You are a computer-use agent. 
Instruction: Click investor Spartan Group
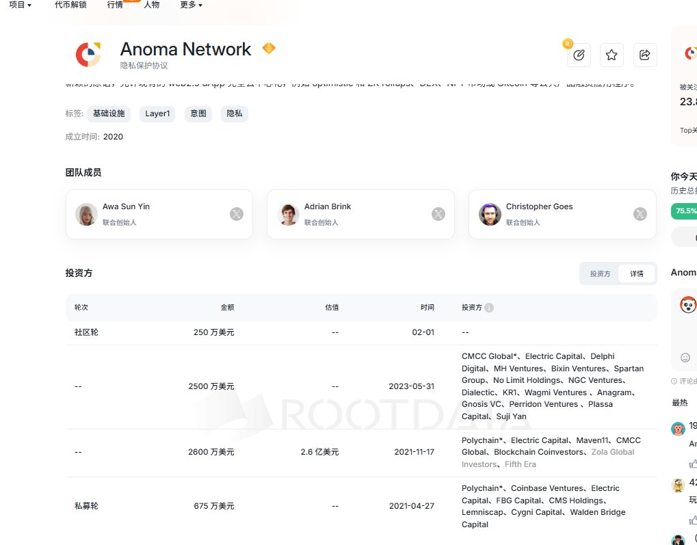click(x=552, y=374)
